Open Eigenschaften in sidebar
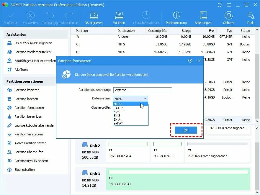The width and height of the screenshot is (260, 195). 21,170
